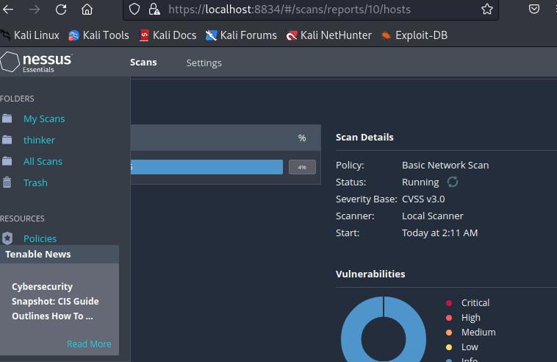Click the Medium legend label

[478, 332]
